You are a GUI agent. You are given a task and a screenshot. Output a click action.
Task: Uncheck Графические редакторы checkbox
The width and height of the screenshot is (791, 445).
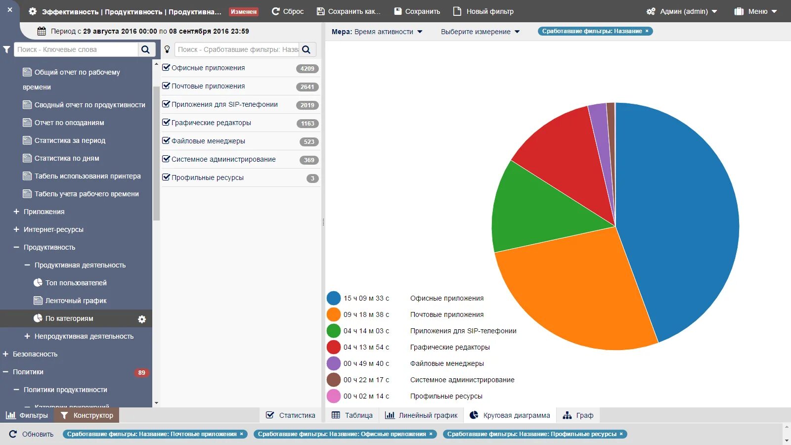click(166, 123)
